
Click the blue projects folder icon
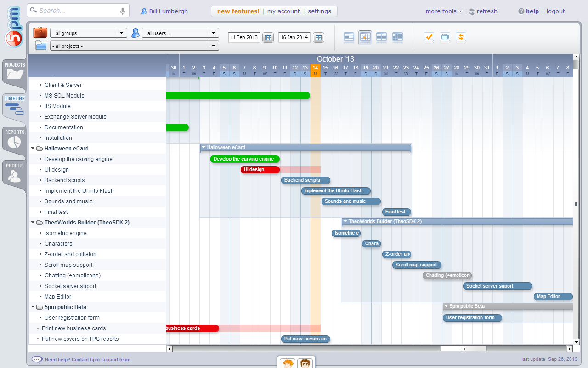pos(41,46)
